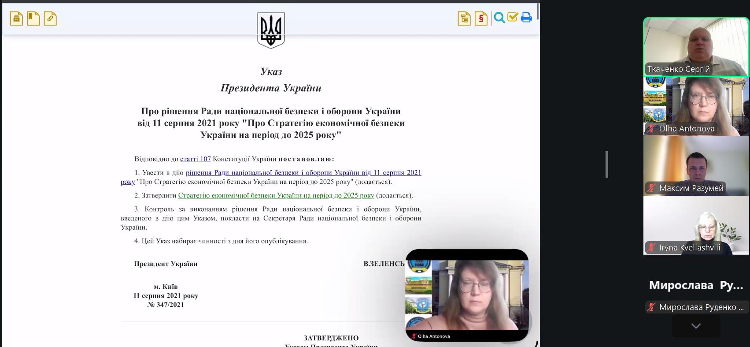Click the document links chain icon
The width and height of the screenshot is (750, 347).
(x=50, y=19)
